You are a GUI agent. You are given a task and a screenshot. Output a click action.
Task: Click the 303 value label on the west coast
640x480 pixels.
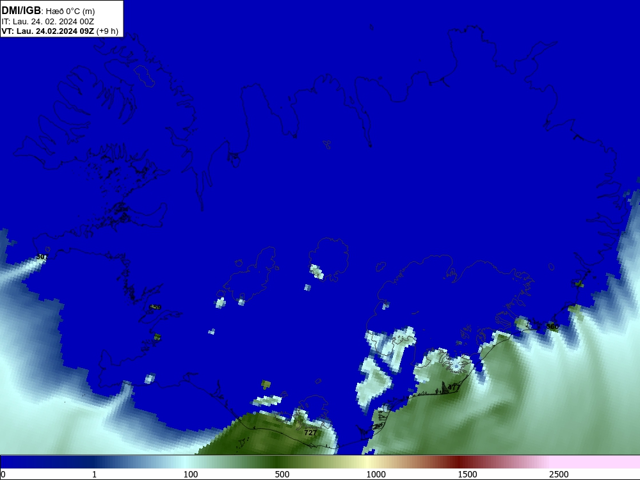point(42,257)
